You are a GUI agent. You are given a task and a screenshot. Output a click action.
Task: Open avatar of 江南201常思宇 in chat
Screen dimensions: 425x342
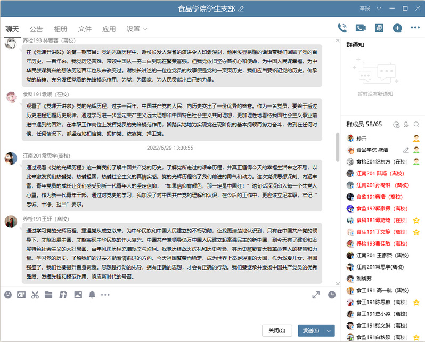tap(11, 158)
